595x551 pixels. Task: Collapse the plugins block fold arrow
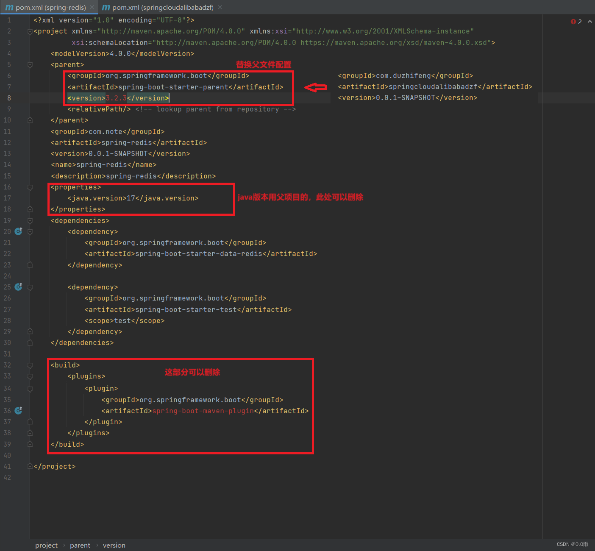tap(30, 376)
